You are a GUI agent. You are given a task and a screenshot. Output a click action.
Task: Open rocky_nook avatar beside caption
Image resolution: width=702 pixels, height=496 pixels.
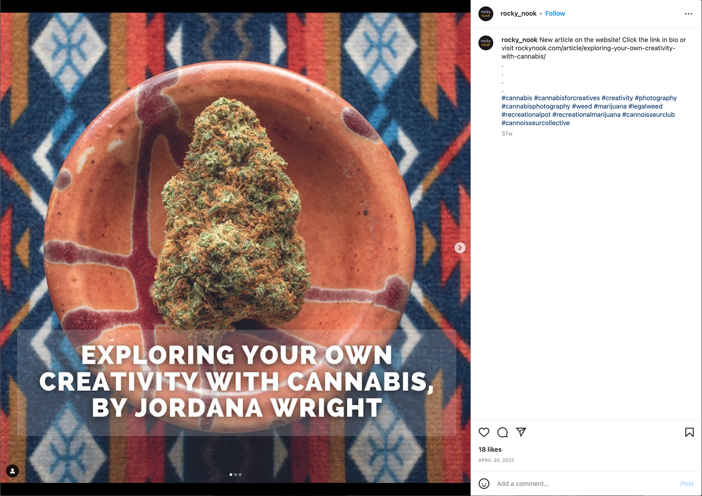(x=486, y=43)
